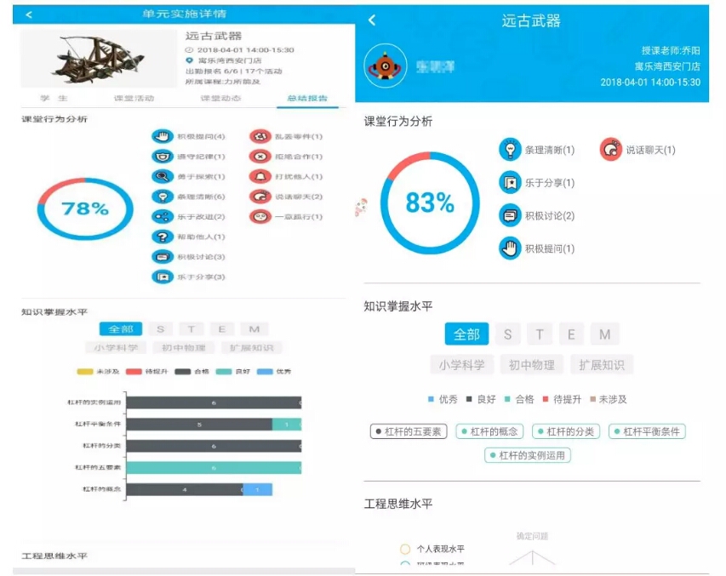Choose 小学科学 in right panel
Image resolution: width=726 pixels, height=576 pixels.
[462, 365]
